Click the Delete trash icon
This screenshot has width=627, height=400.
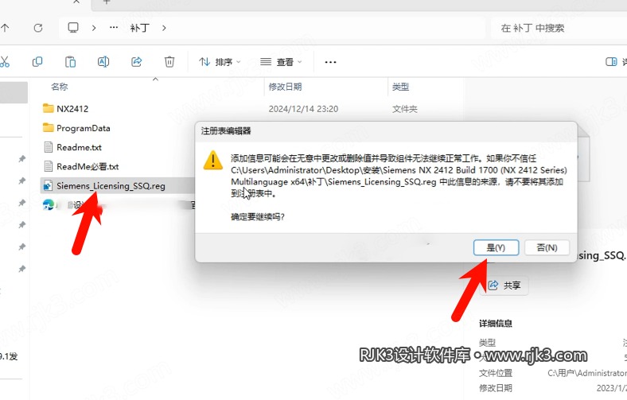[169, 61]
